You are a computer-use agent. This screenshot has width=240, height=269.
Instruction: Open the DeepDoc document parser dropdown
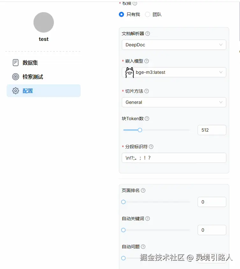pyautogui.click(x=174, y=45)
